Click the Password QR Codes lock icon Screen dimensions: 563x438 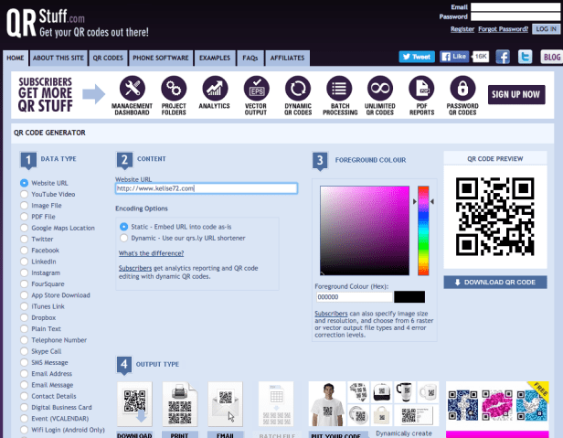pos(463,89)
